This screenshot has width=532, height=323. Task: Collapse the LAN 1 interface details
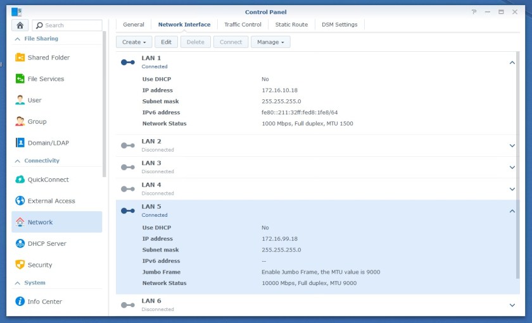pos(512,62)
